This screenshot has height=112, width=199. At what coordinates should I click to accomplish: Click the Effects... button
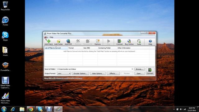(113, 73)
